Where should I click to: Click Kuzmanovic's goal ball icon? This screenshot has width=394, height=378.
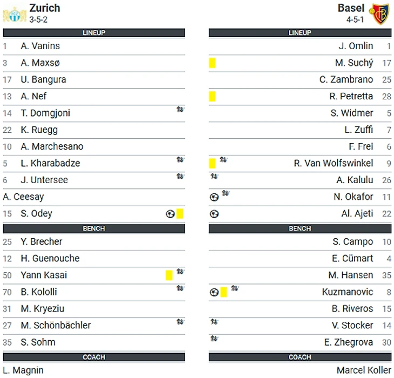(214, 292)
